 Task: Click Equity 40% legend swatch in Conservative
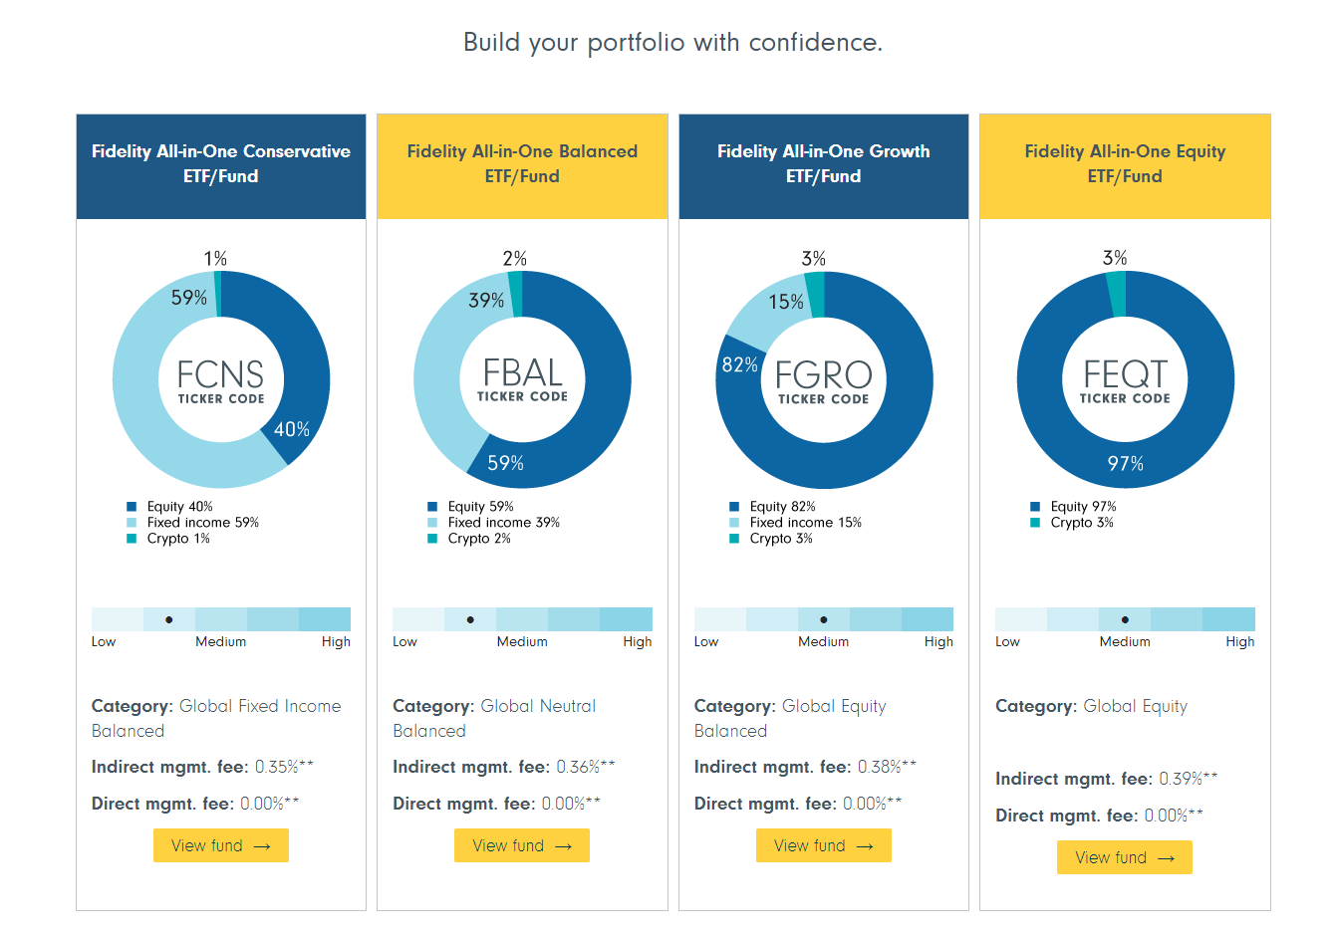pos(132,507)
